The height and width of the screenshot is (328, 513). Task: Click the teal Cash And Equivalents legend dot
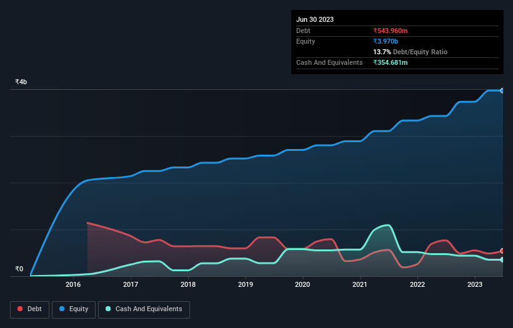[x=108, y=309]
